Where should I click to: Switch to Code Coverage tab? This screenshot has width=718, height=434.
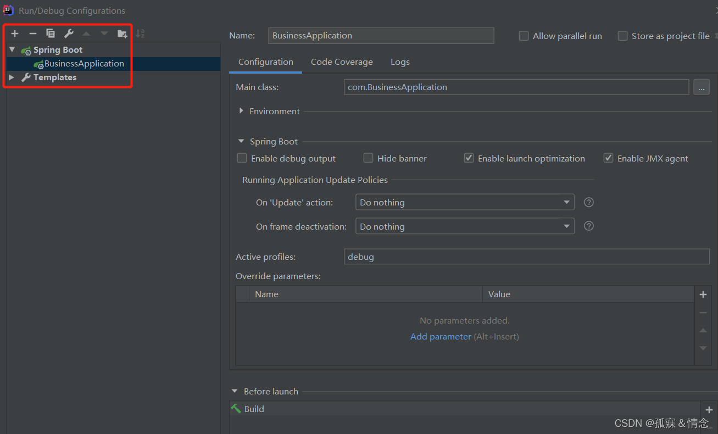click(342, 62)
